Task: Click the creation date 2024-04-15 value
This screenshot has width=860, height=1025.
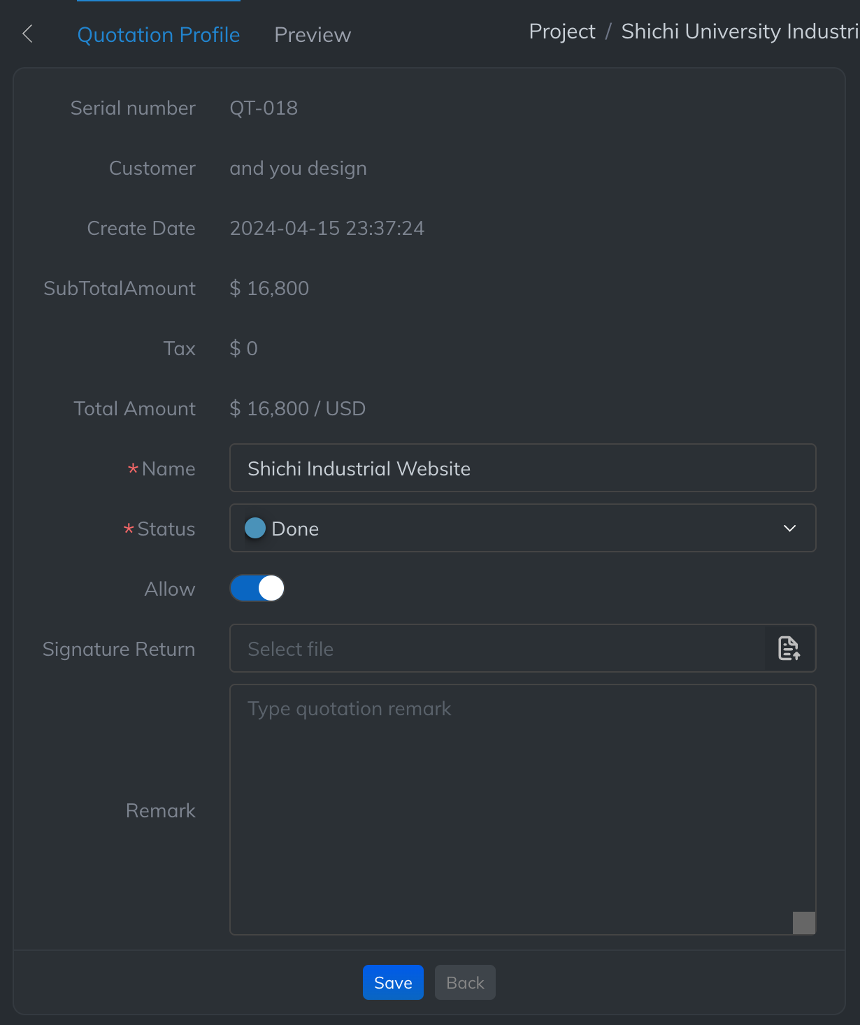Action: (x=327, y=228)
